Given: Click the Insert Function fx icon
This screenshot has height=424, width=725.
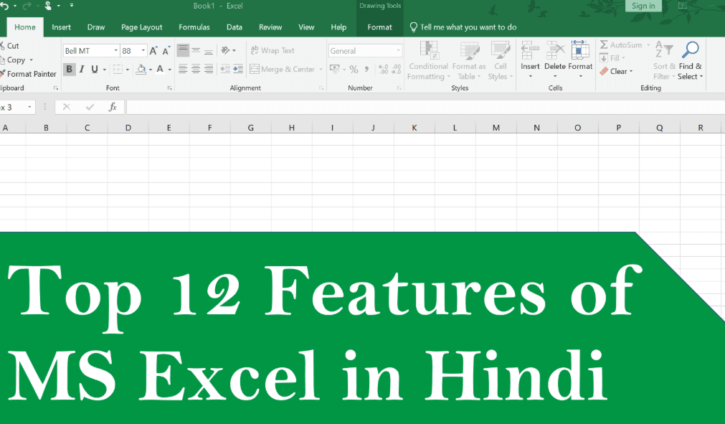Looking at the screenshot, I should tap(113, 107).
